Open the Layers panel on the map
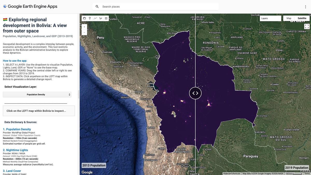 (x=271, y=18)
